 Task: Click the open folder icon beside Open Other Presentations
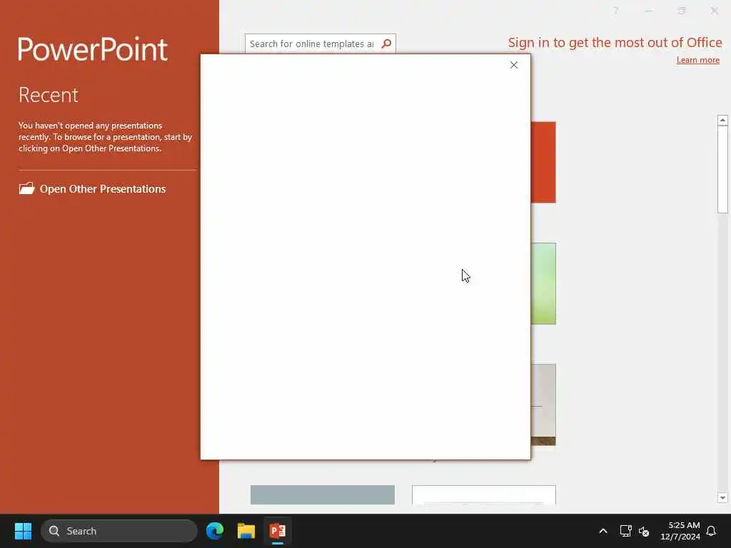point(26,188)
